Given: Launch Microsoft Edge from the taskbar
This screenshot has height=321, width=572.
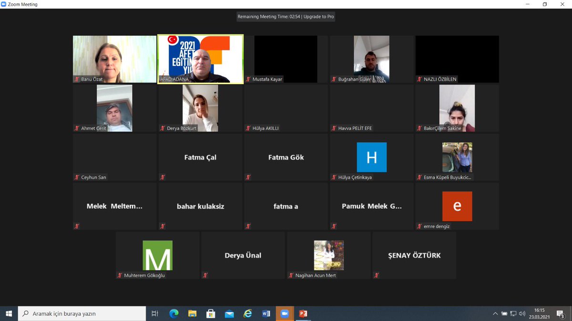Looking at the screenshot, I should click(x=174, y=313).
